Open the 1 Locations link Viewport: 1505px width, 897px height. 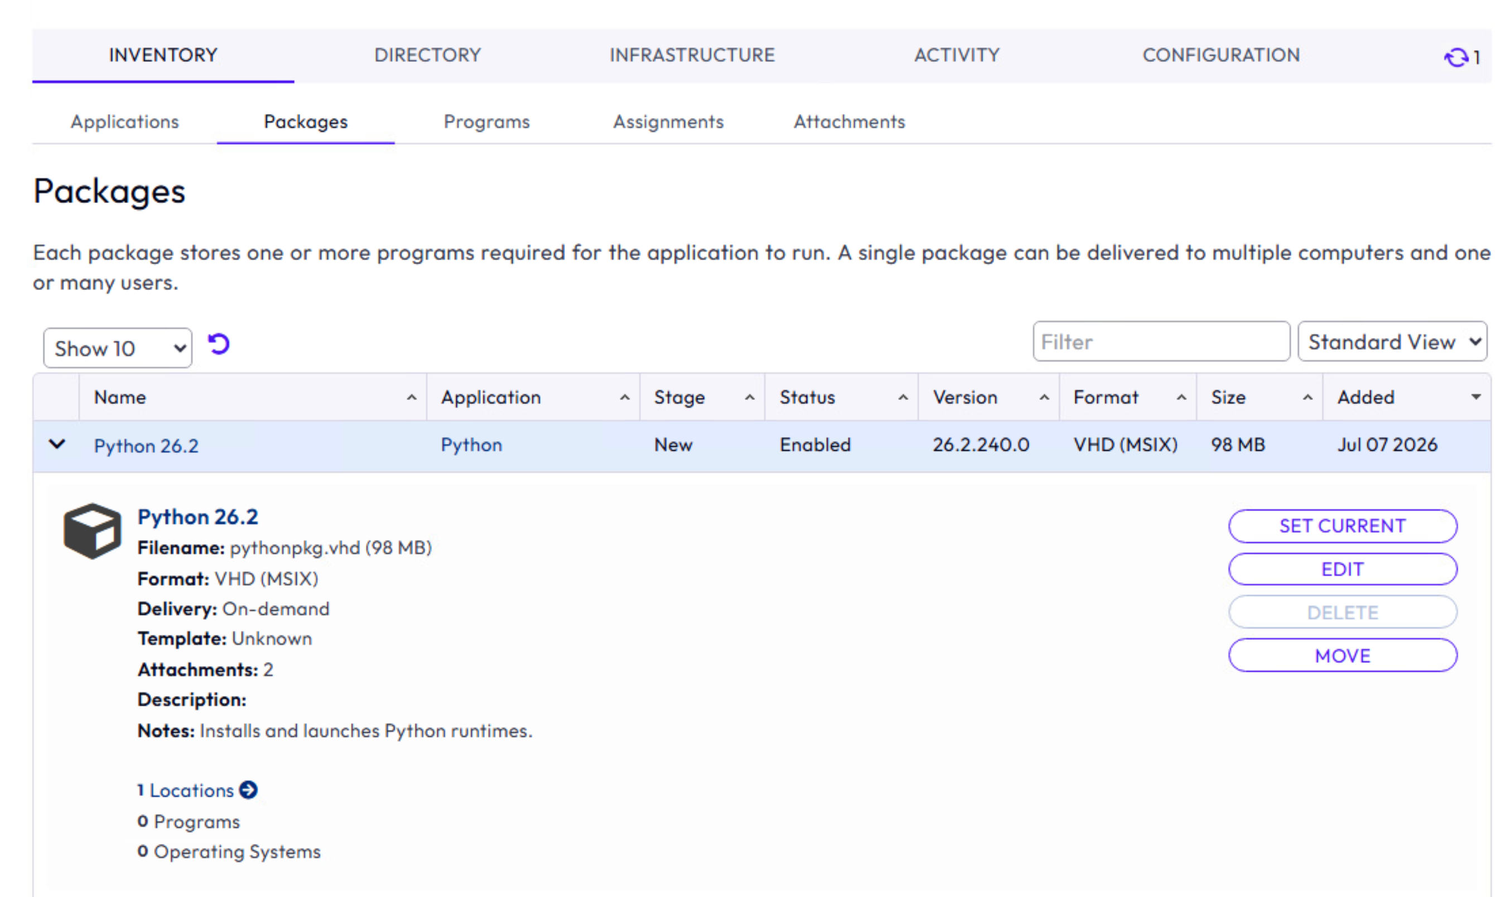point(186,790)
